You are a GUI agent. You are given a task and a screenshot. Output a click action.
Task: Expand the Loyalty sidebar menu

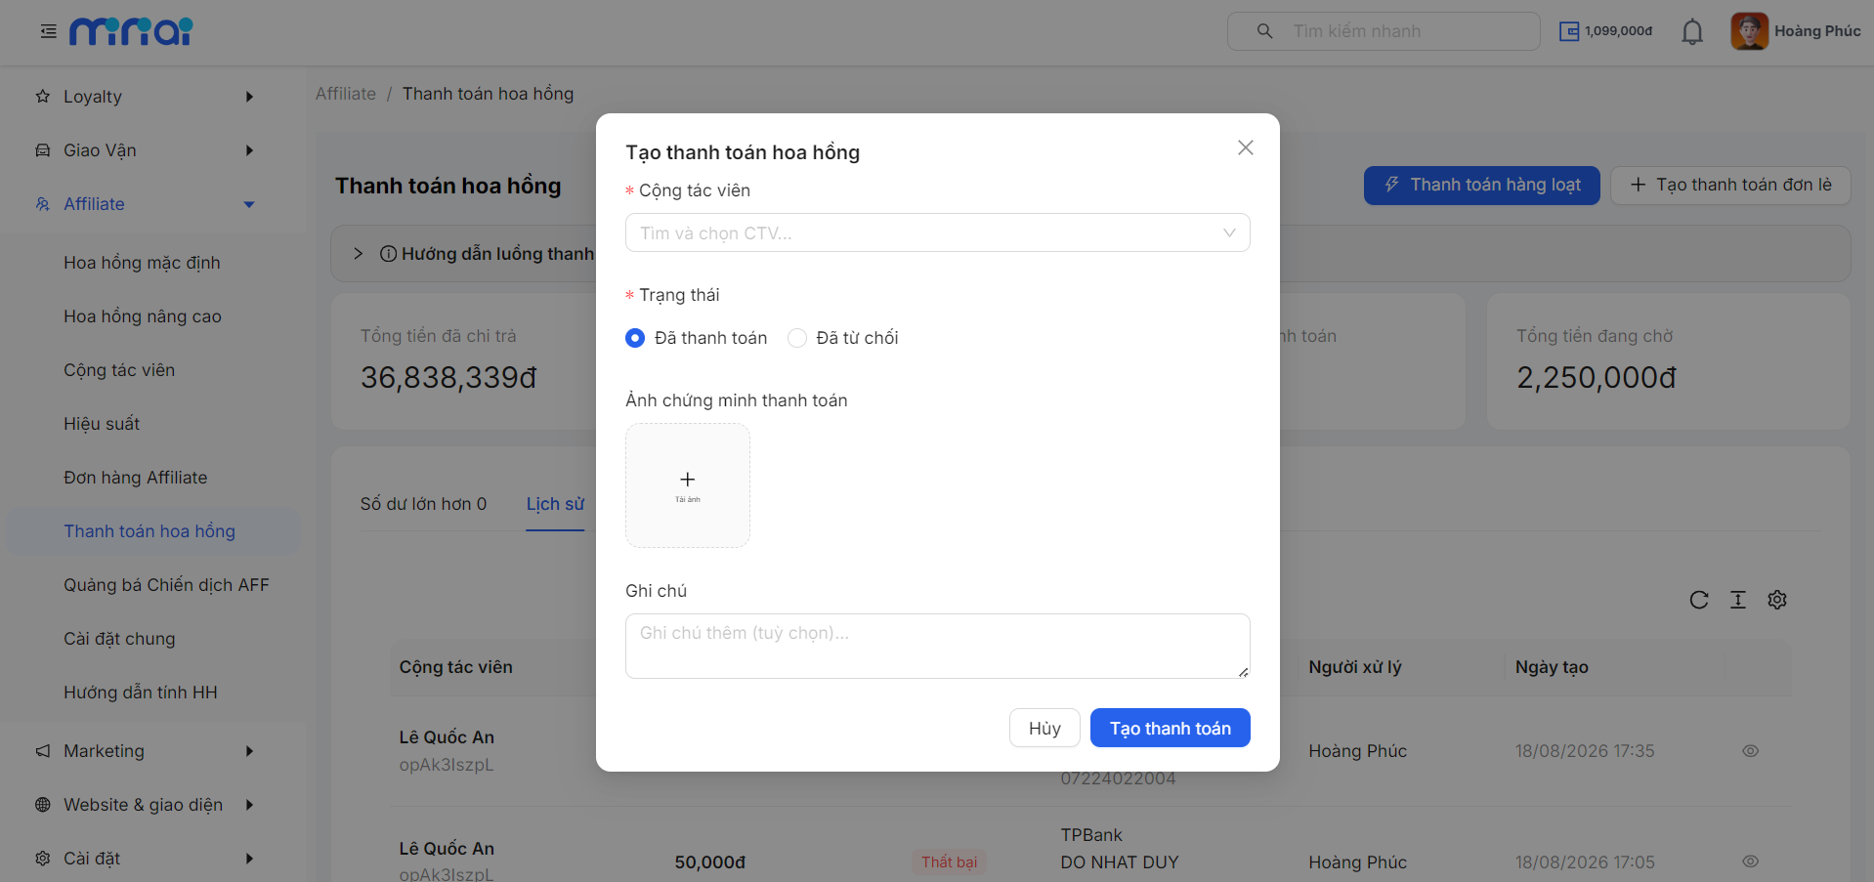pos(145,97)
